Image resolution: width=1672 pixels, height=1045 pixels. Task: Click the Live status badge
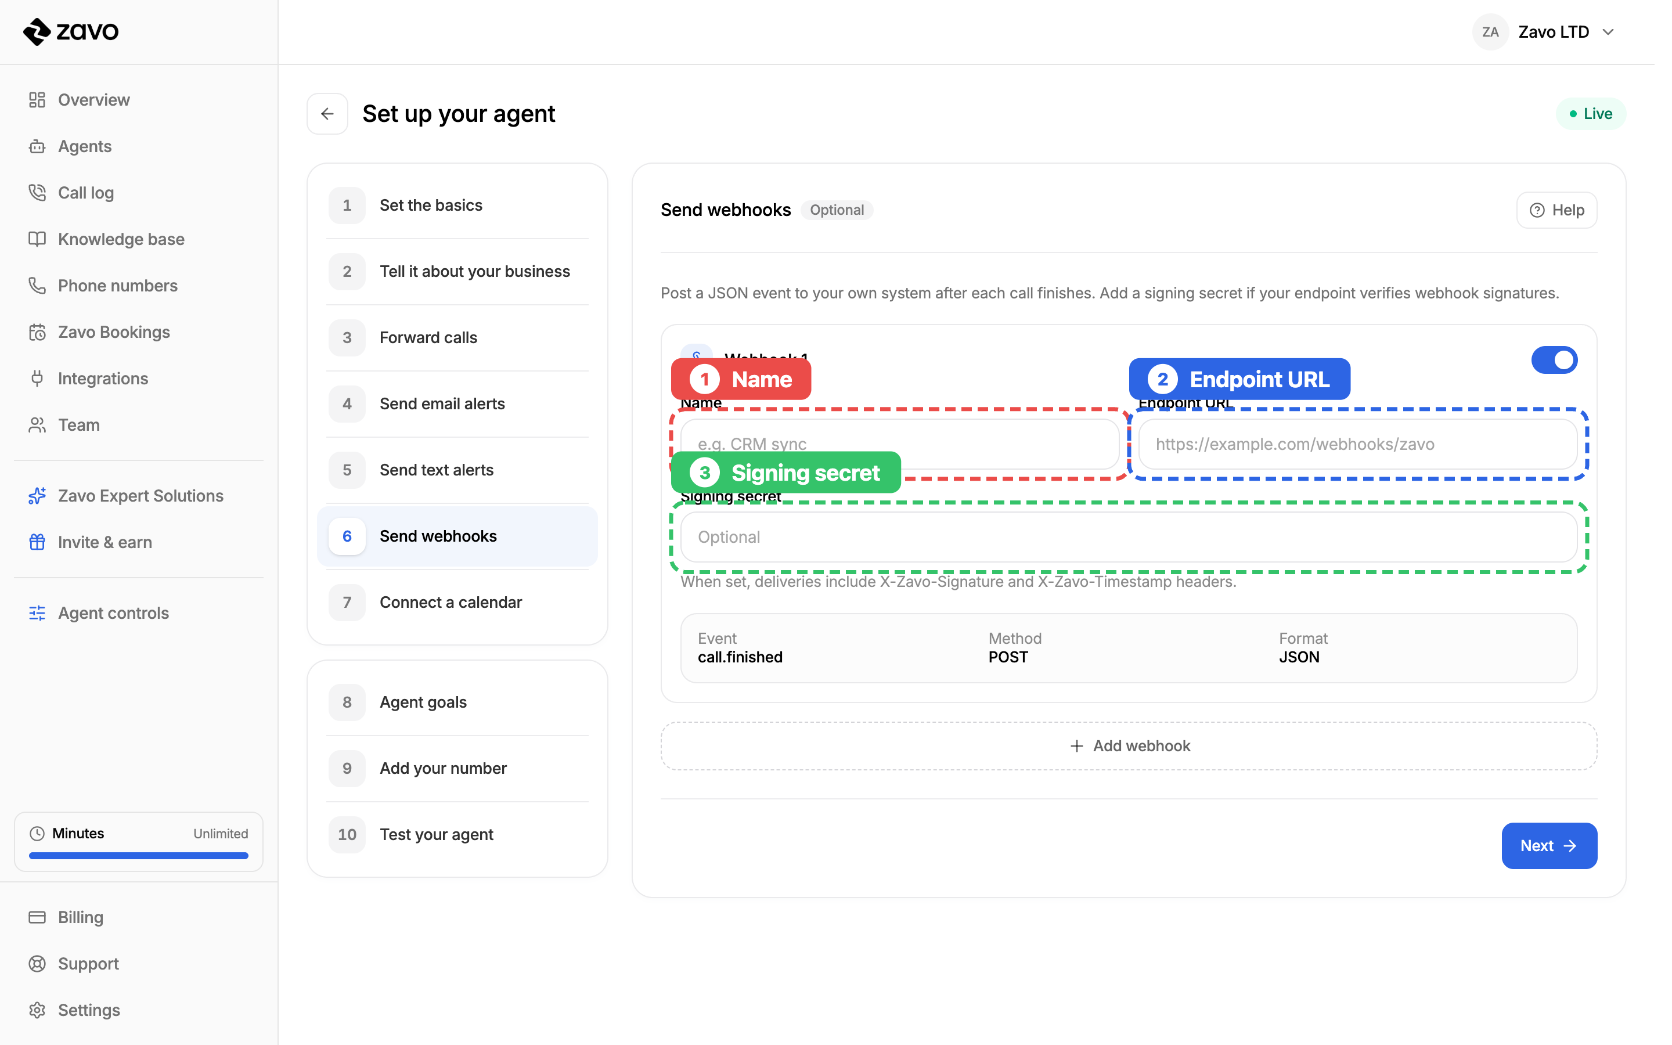click(1591, 113)
